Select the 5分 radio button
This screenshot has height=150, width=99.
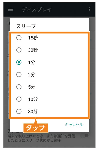[x=19, y=87]
